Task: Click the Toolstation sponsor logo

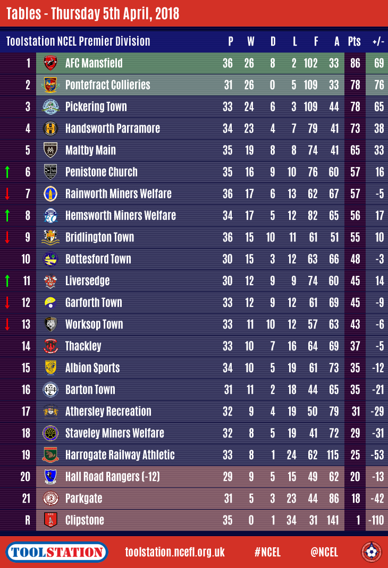Action: point(57,552)
